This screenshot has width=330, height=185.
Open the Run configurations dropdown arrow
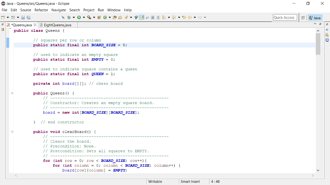[83, 17]
